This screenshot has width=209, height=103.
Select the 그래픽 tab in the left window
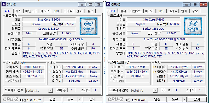[68, 11]
